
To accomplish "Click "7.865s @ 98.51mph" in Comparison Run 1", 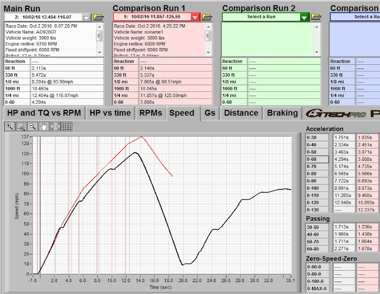I will coord(161,82).
